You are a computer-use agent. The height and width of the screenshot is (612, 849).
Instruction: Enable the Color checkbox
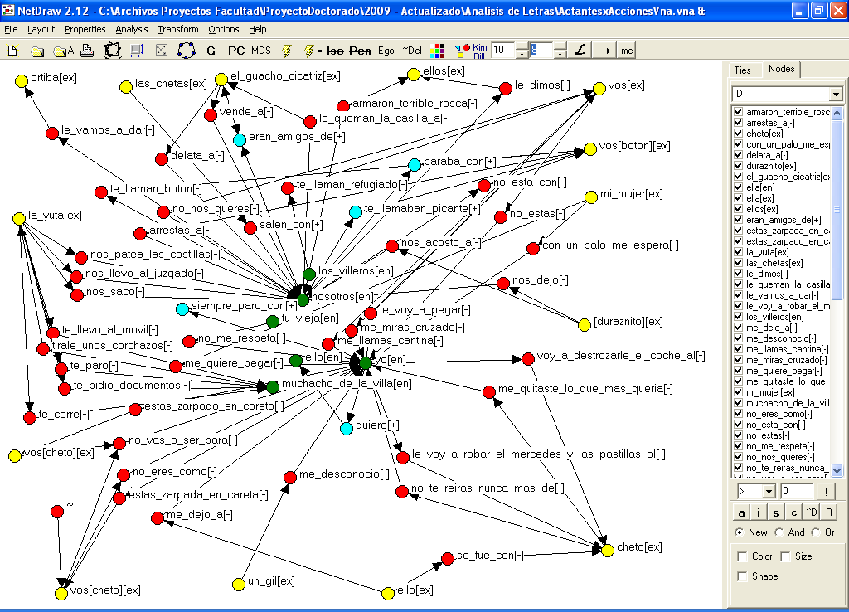click(742, 556)
